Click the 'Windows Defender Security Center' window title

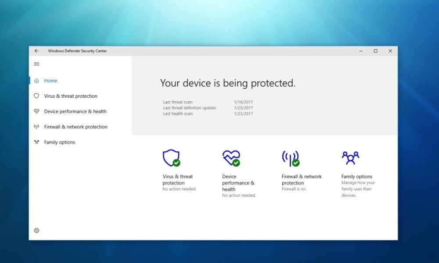coord(77,51)
